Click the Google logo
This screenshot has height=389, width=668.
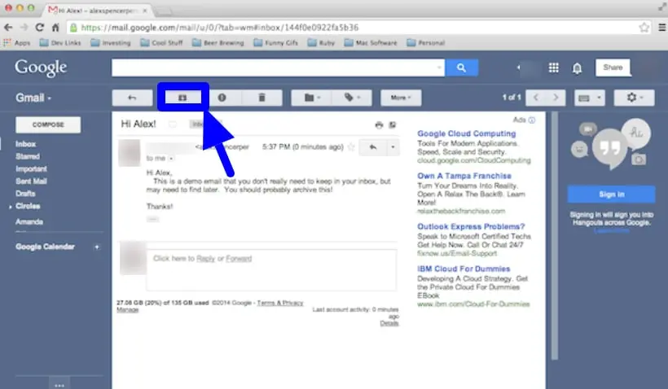point(41,68)
